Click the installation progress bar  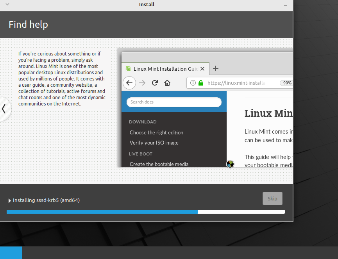[146, 212]
